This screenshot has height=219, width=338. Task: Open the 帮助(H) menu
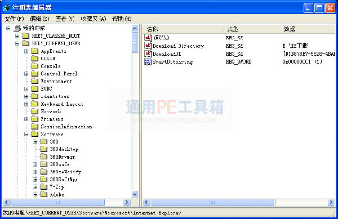click(122, 19)
